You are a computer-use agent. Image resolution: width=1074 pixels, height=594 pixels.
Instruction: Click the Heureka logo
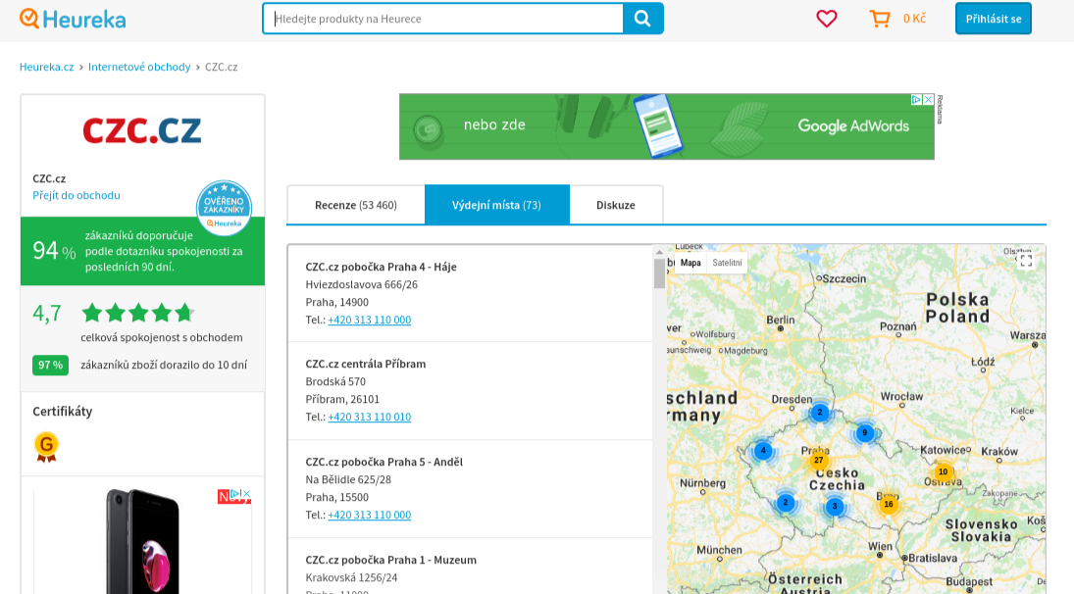[x=73, y=19]
